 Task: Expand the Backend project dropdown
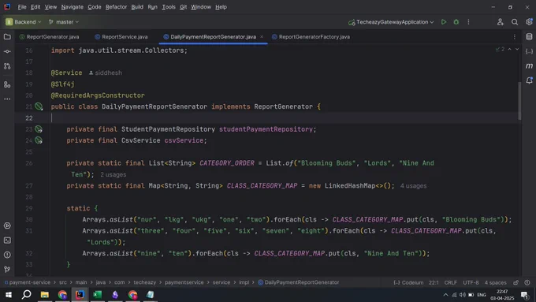point(23,22)
